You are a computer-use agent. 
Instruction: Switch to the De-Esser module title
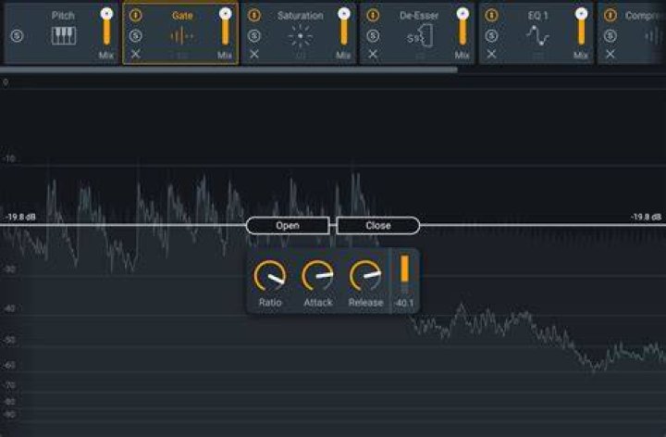click(419, 16)
